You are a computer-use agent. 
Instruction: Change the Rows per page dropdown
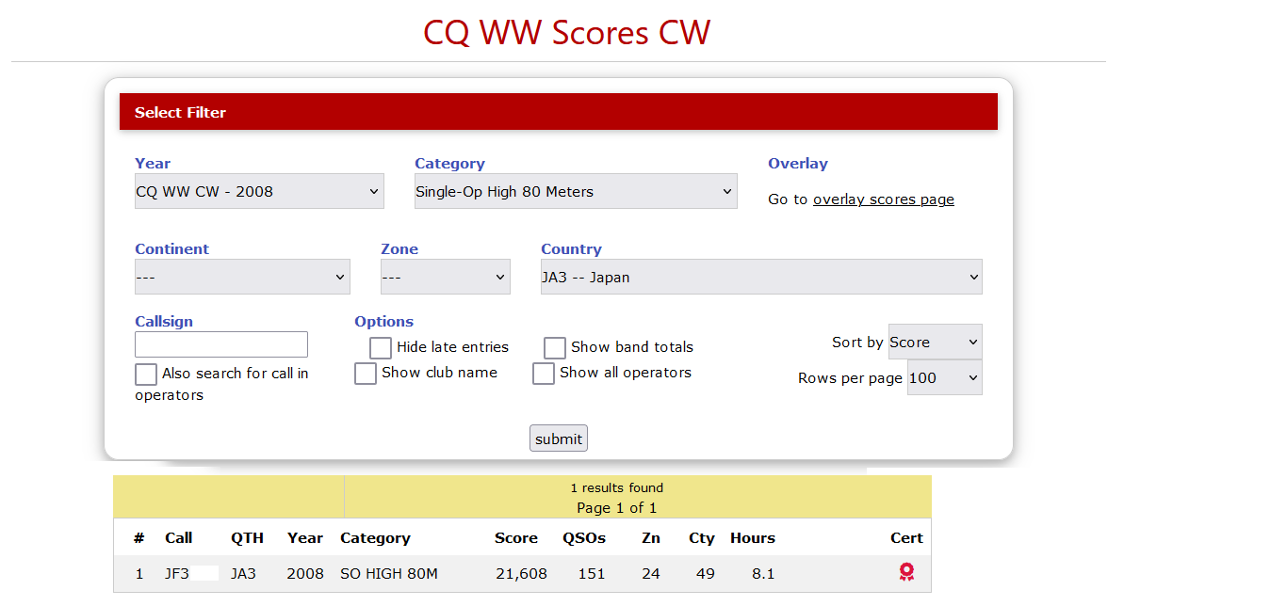tap(944, 377)
